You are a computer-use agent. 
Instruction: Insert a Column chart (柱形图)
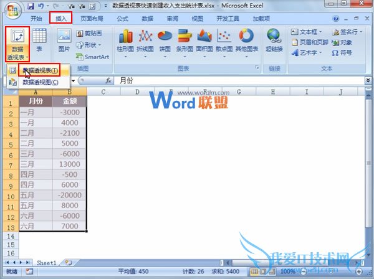[125, 43]
